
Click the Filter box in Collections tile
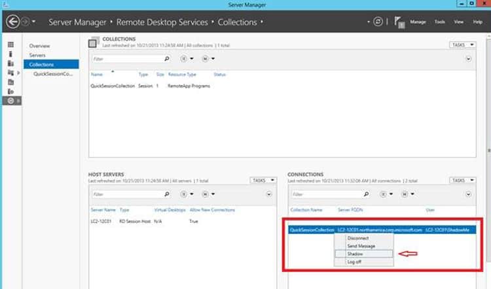pyautogui.click(x=127, y=59)
